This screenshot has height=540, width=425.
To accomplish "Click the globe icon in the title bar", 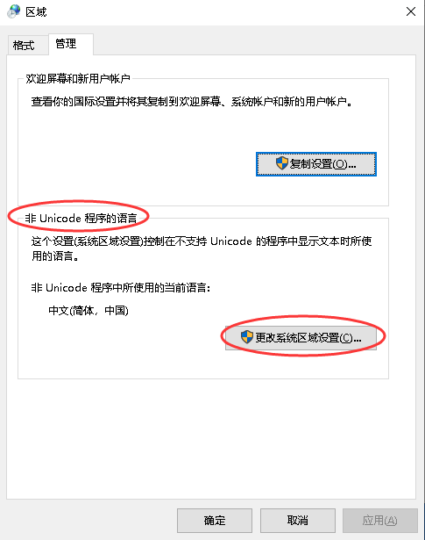I will 14,11.
